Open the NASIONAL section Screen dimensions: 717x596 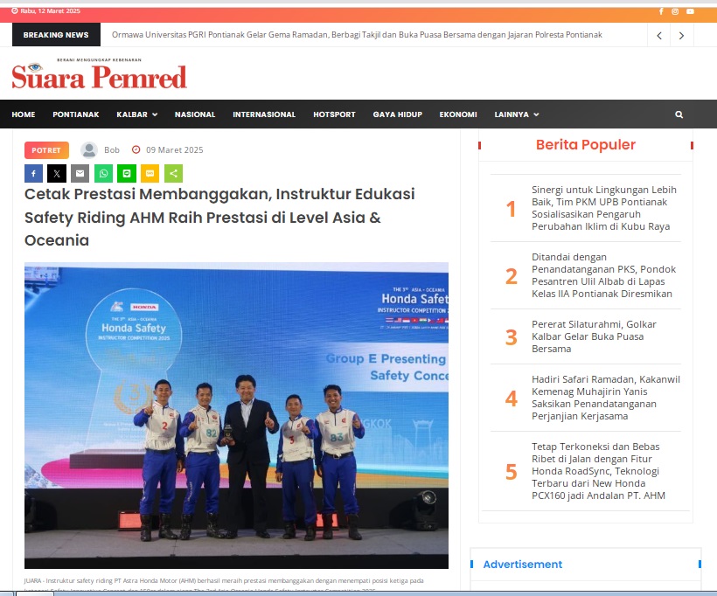(195, 114)
